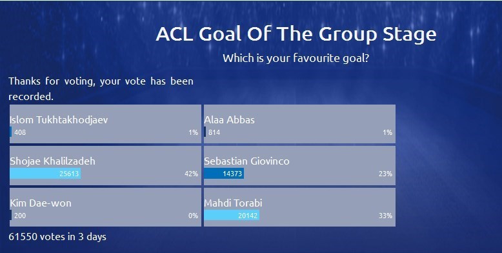Select the Islom Tukhtakhodjaev poll option

point(105,124)
